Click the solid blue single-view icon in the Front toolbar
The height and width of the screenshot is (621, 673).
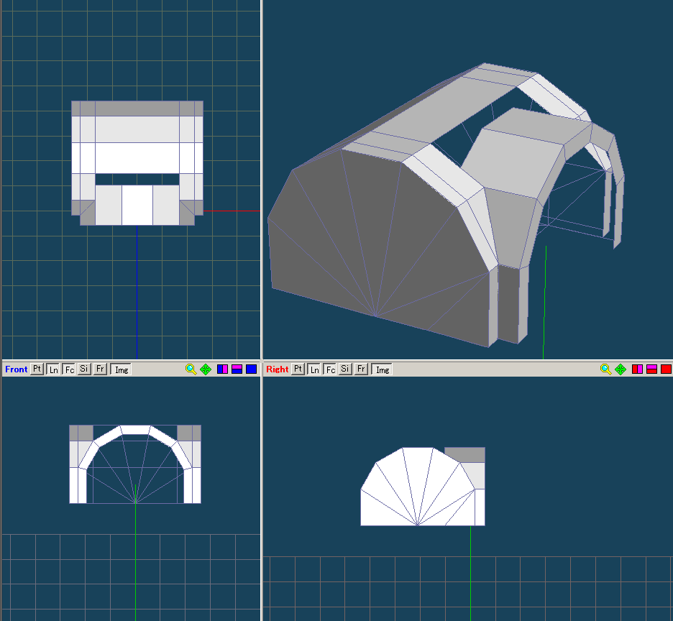tap(252, 369)
